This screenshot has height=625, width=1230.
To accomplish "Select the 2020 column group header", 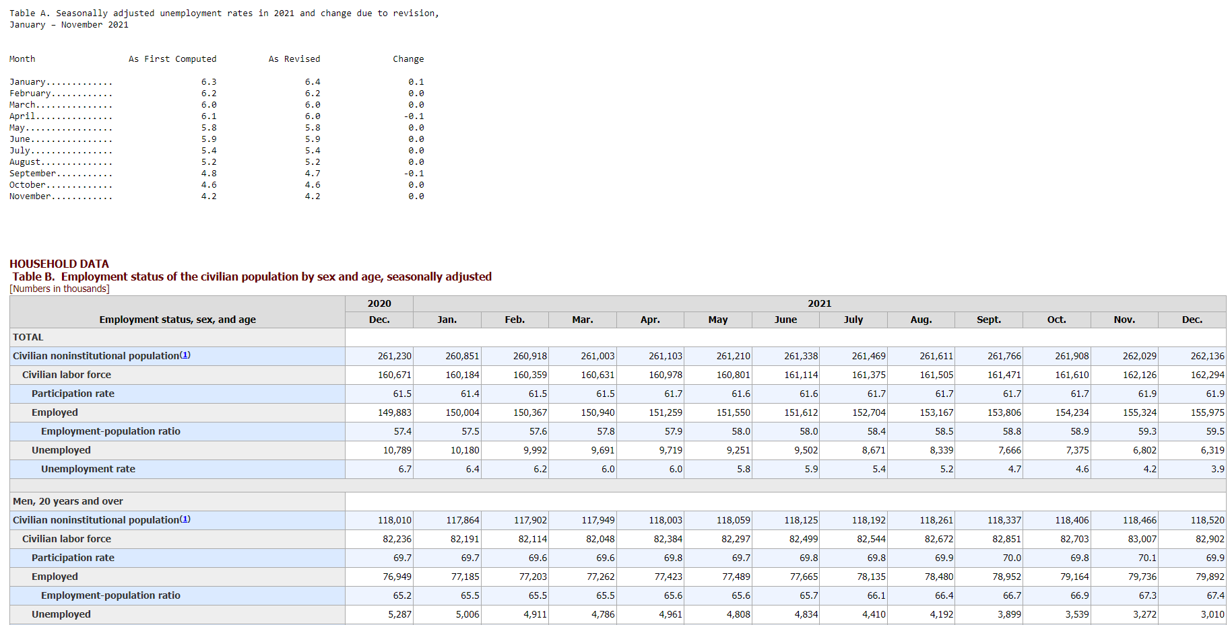I will click(379, 303).
